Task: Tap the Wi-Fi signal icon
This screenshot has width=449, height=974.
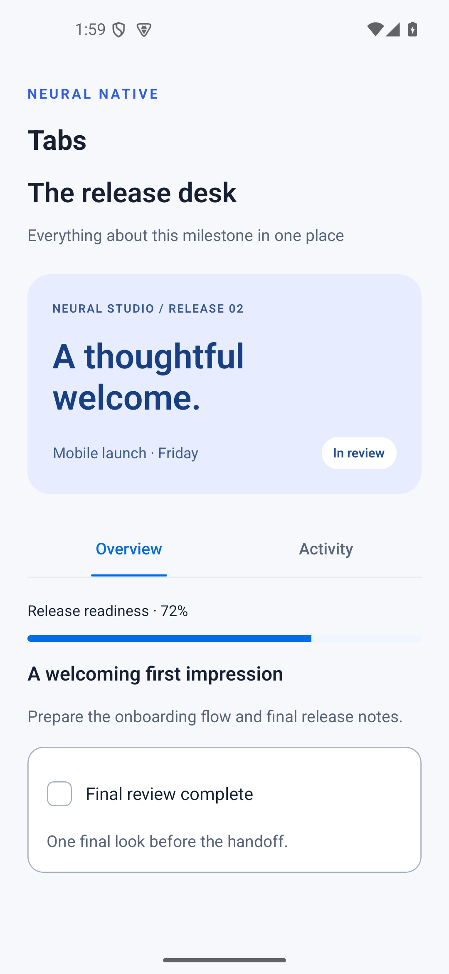Action: (x=375, y=29)
